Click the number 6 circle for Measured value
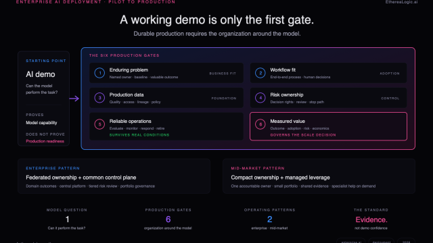The width and height of the screenshot is (433, 243). 260,124
